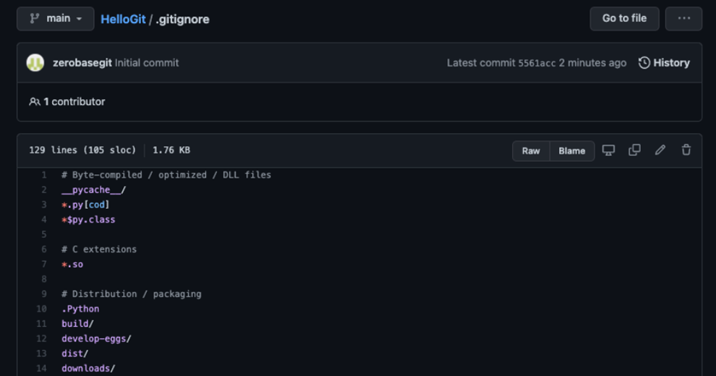Click the zerobasegit avatar image
Image resolution: width=716 pixels, height=376 pixels.
tap(35, 63)
